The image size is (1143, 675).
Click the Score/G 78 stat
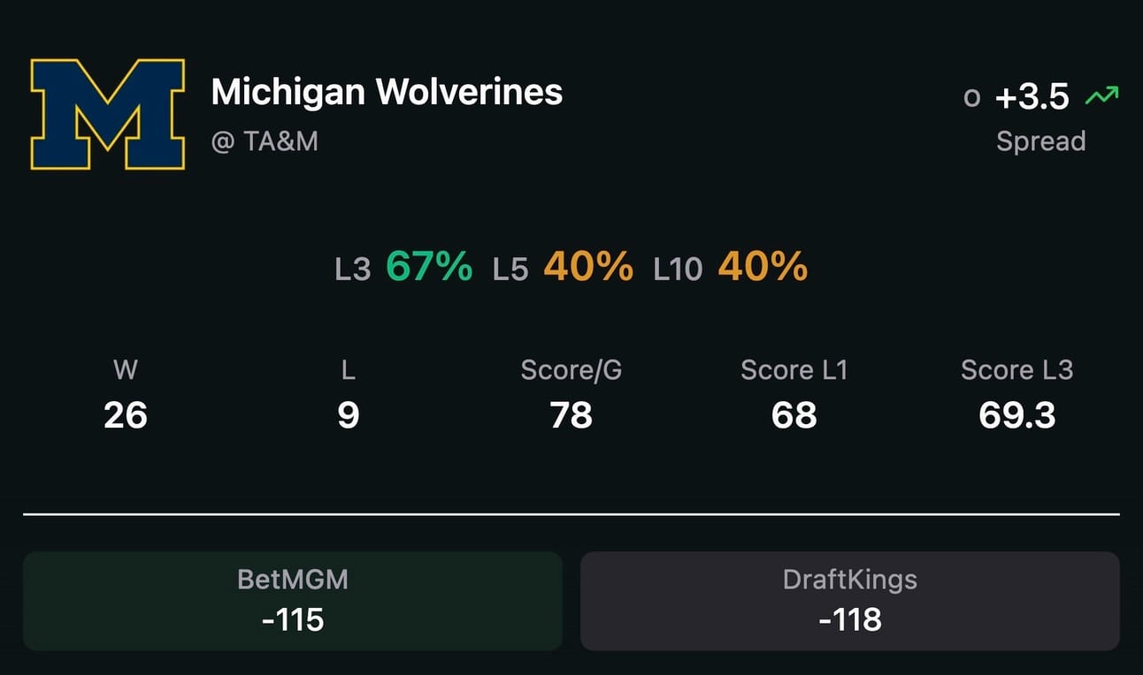571,393
